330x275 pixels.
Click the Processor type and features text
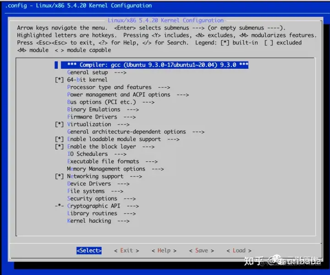109,88
